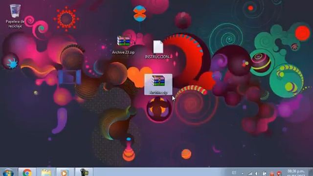Click the Show desktop button

[311, 172]
